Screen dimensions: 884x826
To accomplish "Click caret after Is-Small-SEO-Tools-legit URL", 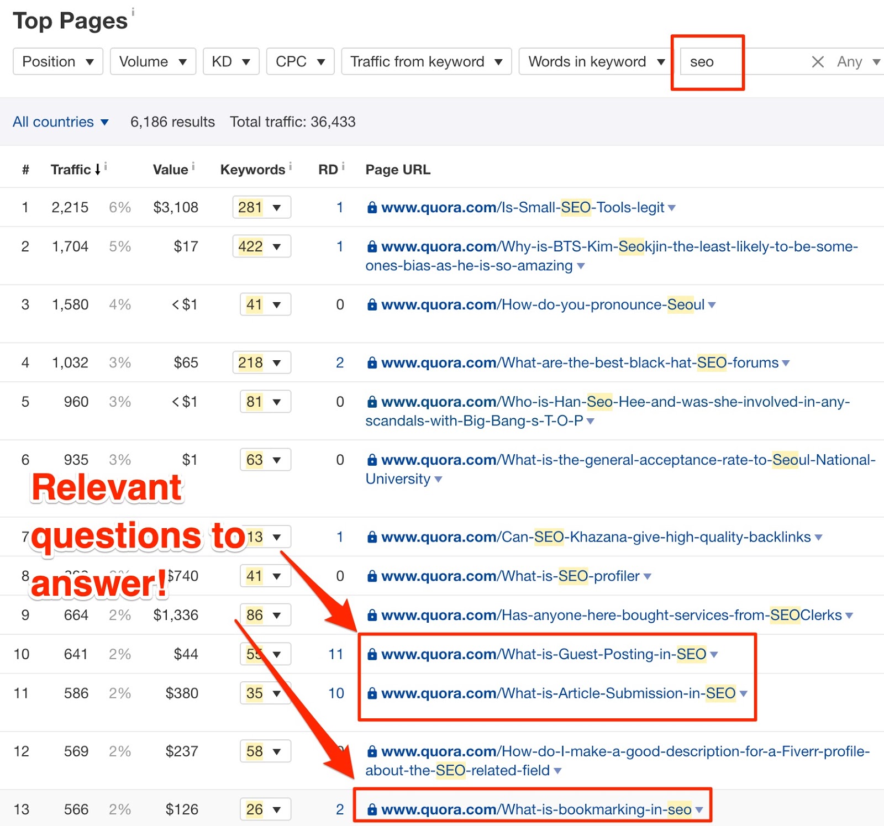I will (x=672, y=208).
